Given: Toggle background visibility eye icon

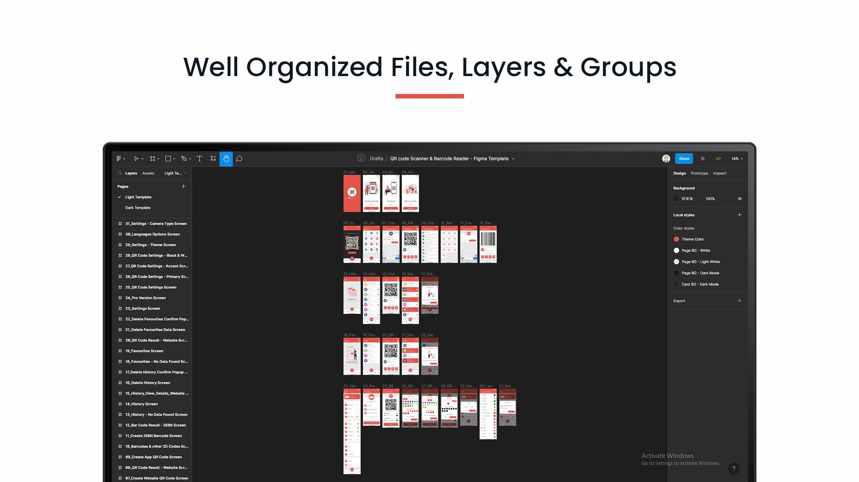Looking at the screenshot, I should point(740,199).
